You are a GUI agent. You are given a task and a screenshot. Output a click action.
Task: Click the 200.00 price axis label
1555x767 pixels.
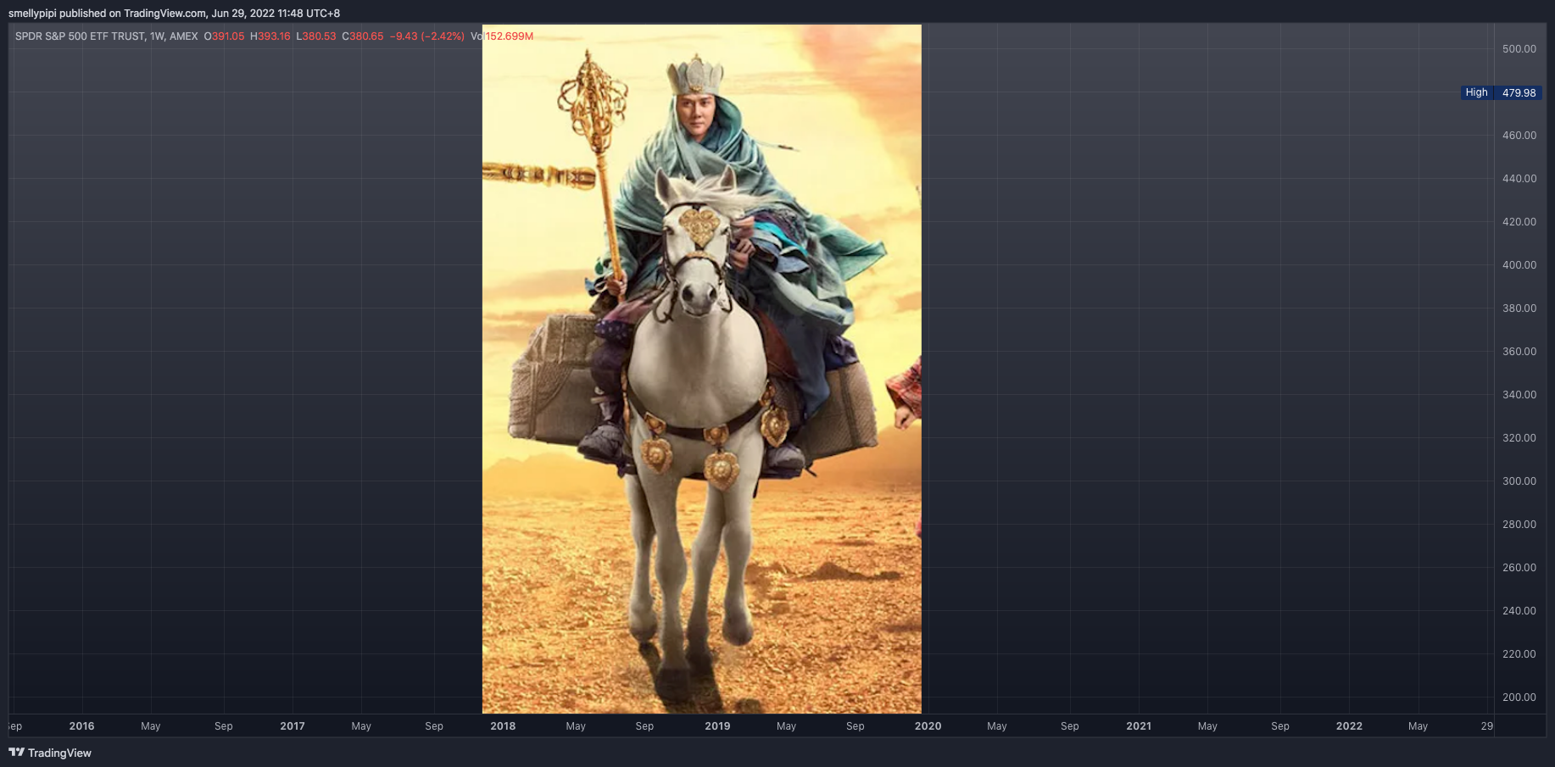click(1519, 698)
